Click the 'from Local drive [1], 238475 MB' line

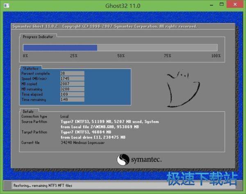pyautogui.click(x=93, y=138)
